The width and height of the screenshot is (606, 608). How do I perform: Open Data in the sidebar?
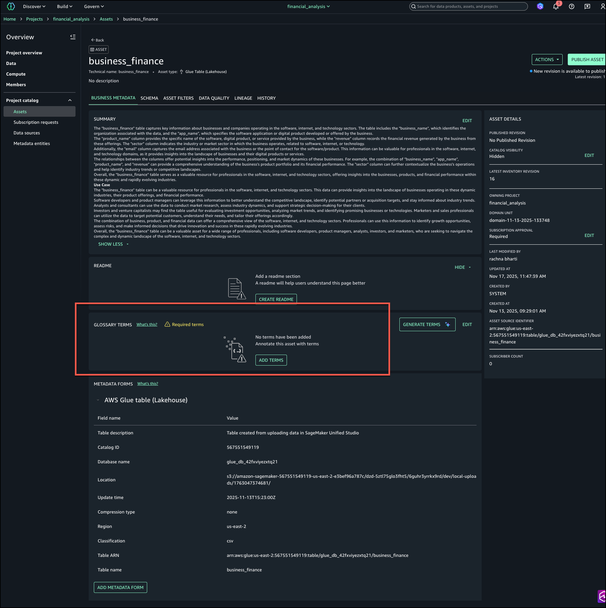pos(11,63)
